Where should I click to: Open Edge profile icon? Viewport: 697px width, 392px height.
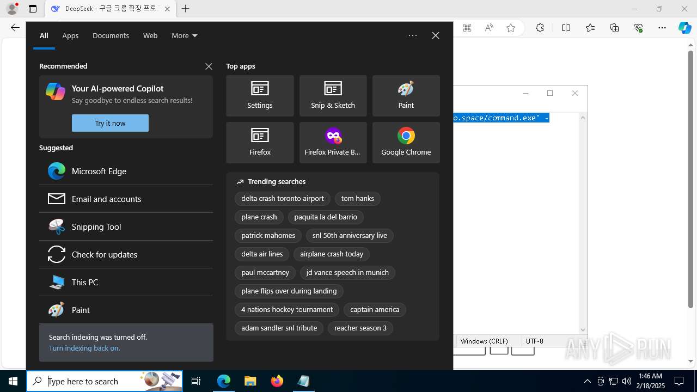click(x=12, y=9)
